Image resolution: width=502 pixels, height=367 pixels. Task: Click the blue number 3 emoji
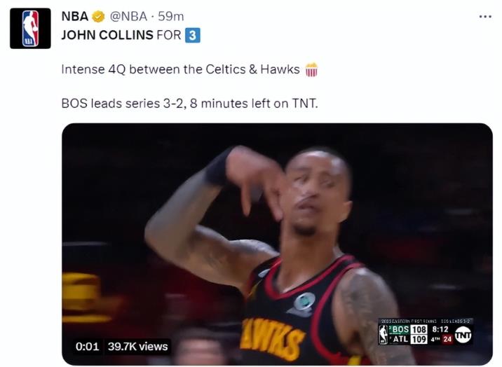[193, 35]
